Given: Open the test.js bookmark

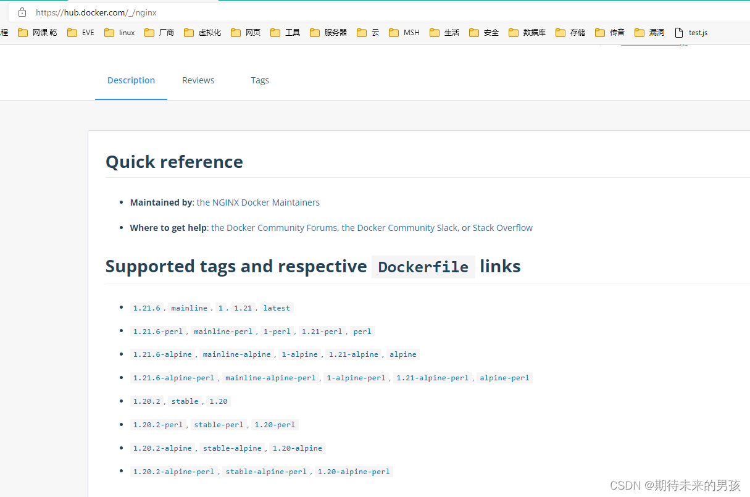Looking at the screenshot, I should click(691, 33).
